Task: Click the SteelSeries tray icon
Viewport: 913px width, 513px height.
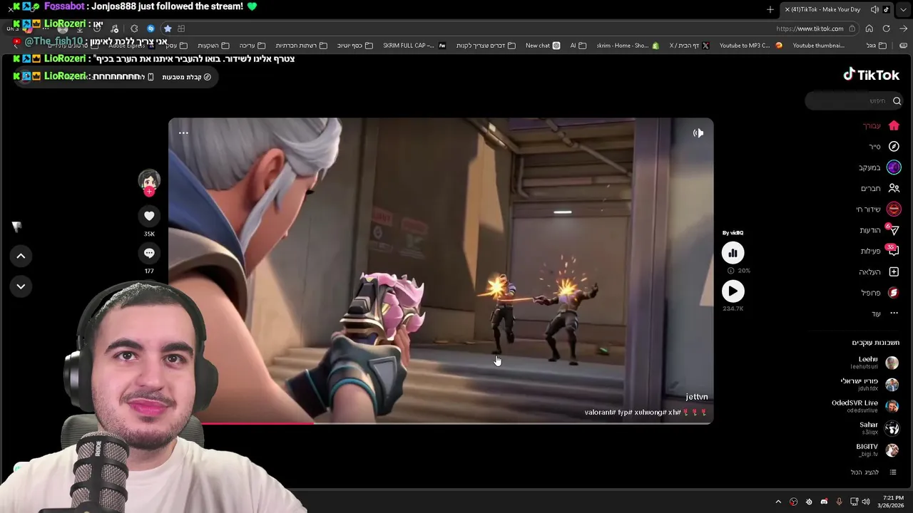Action: point(808,502)
